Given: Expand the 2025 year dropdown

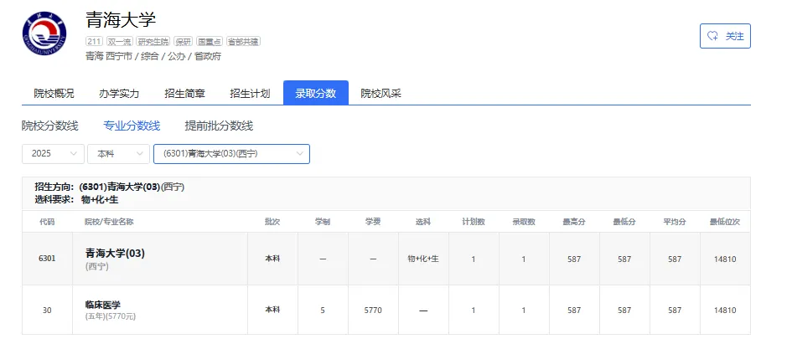Looking at the screenshot, I should tap(53, 154).
